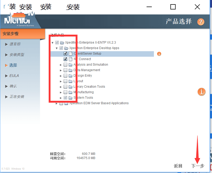Click the info icon beside Client/Server Setup
This screenshot has width=212, height=173.
pos(159,54)
